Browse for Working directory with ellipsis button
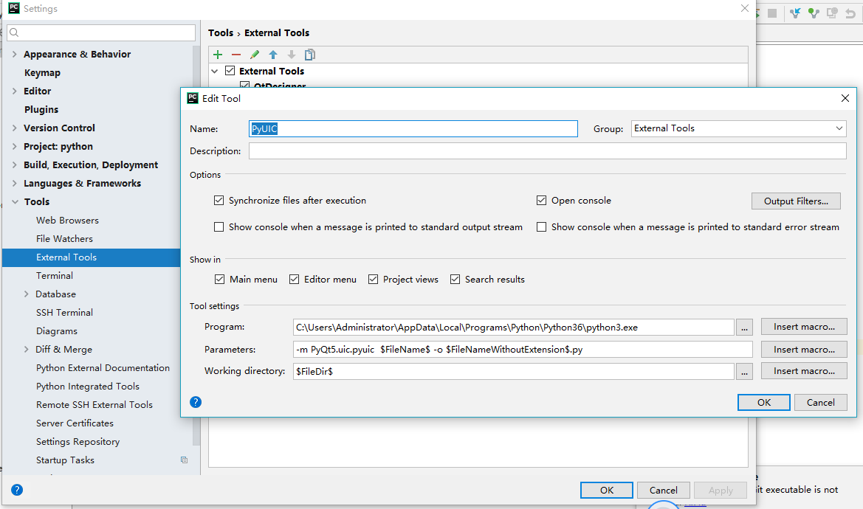Viewport: 863px width, 509px height. point(744,372)
